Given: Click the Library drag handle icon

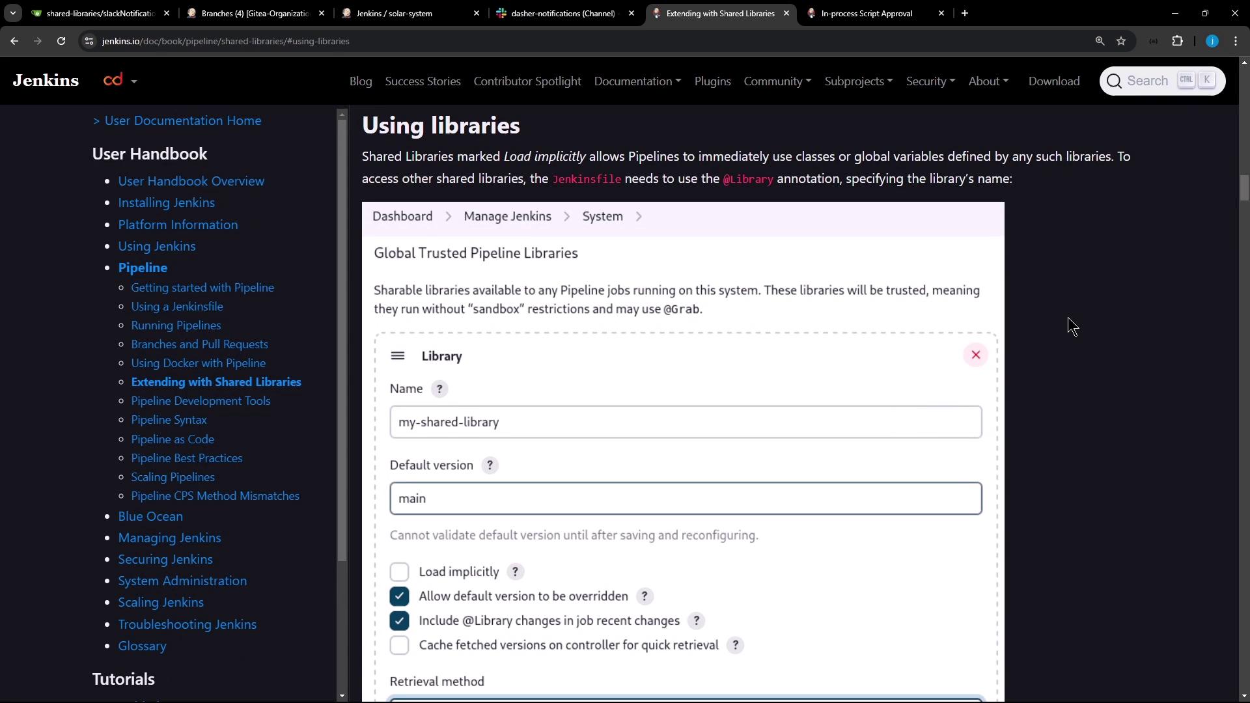Looking at the screenshot, I should [398, 356].
